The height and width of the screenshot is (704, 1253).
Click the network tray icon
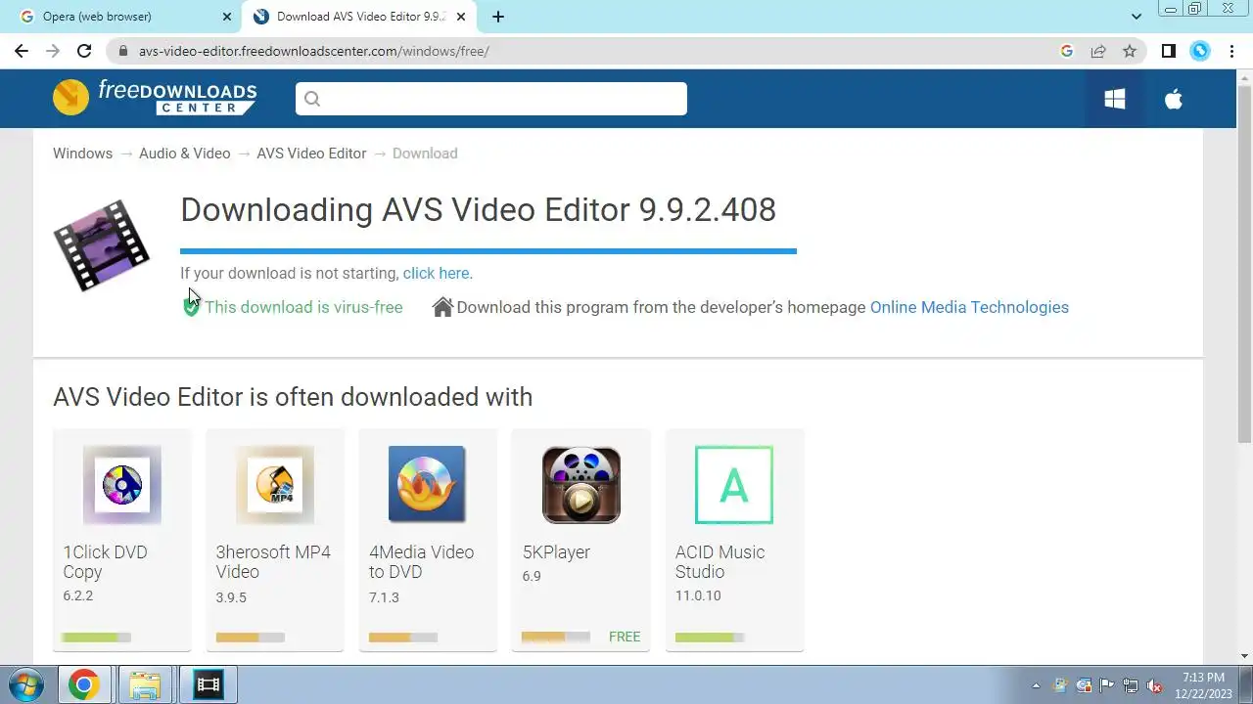click(1131, 685)
